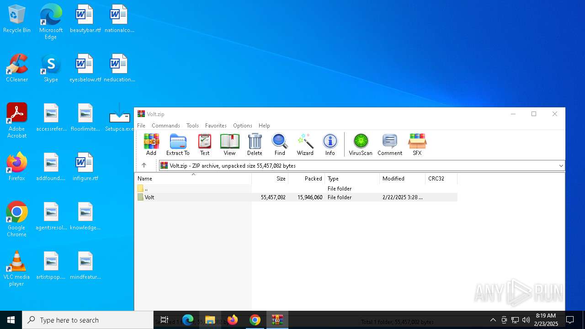The width and height of the screenshot is (585, 329).
Task: Show hidden system tray icons
Action: click(493, 320)
